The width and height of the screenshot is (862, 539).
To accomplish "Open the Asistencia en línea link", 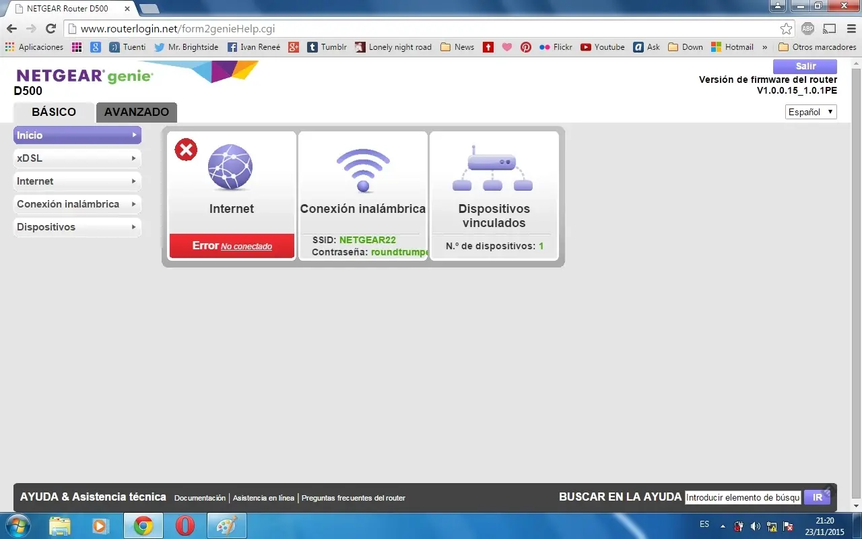I will coord(263,498).
